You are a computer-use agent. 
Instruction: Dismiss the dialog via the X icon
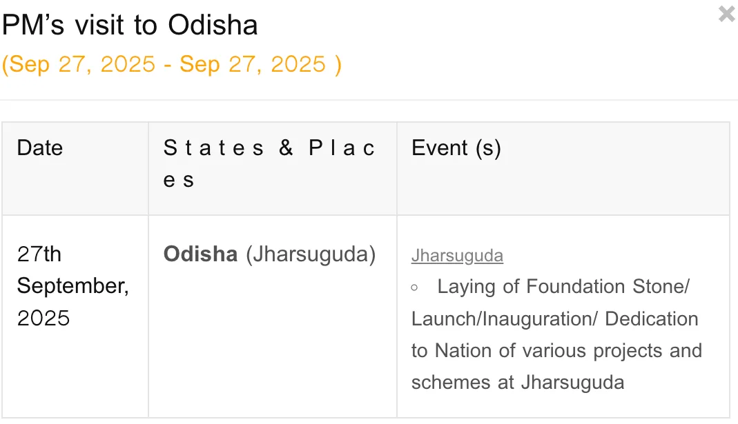[x=726, y=13]
